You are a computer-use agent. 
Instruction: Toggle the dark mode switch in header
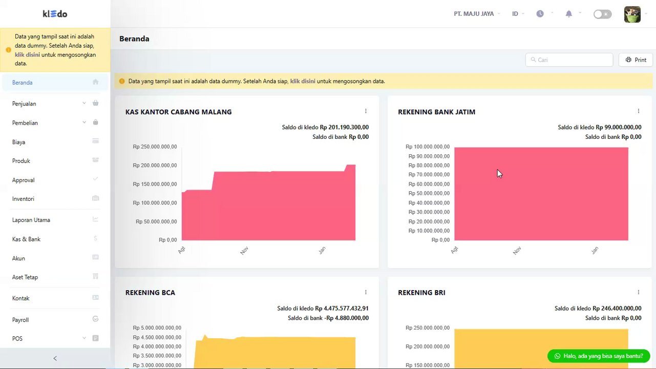click(x=602, y=14)
